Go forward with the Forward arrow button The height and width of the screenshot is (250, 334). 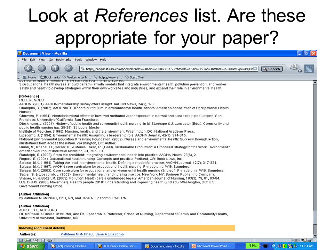tap(42, 68)
